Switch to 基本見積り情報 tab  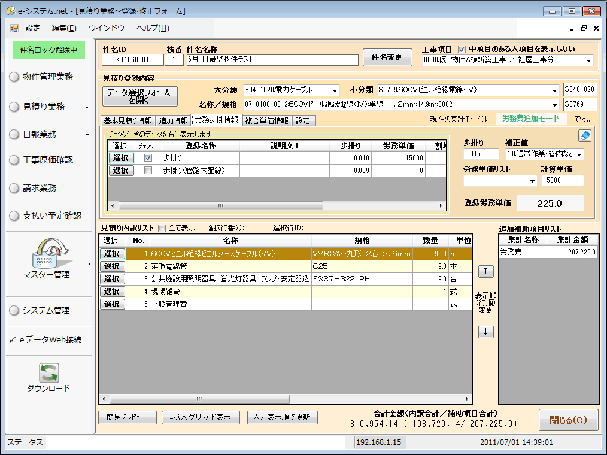coord(128,121)
